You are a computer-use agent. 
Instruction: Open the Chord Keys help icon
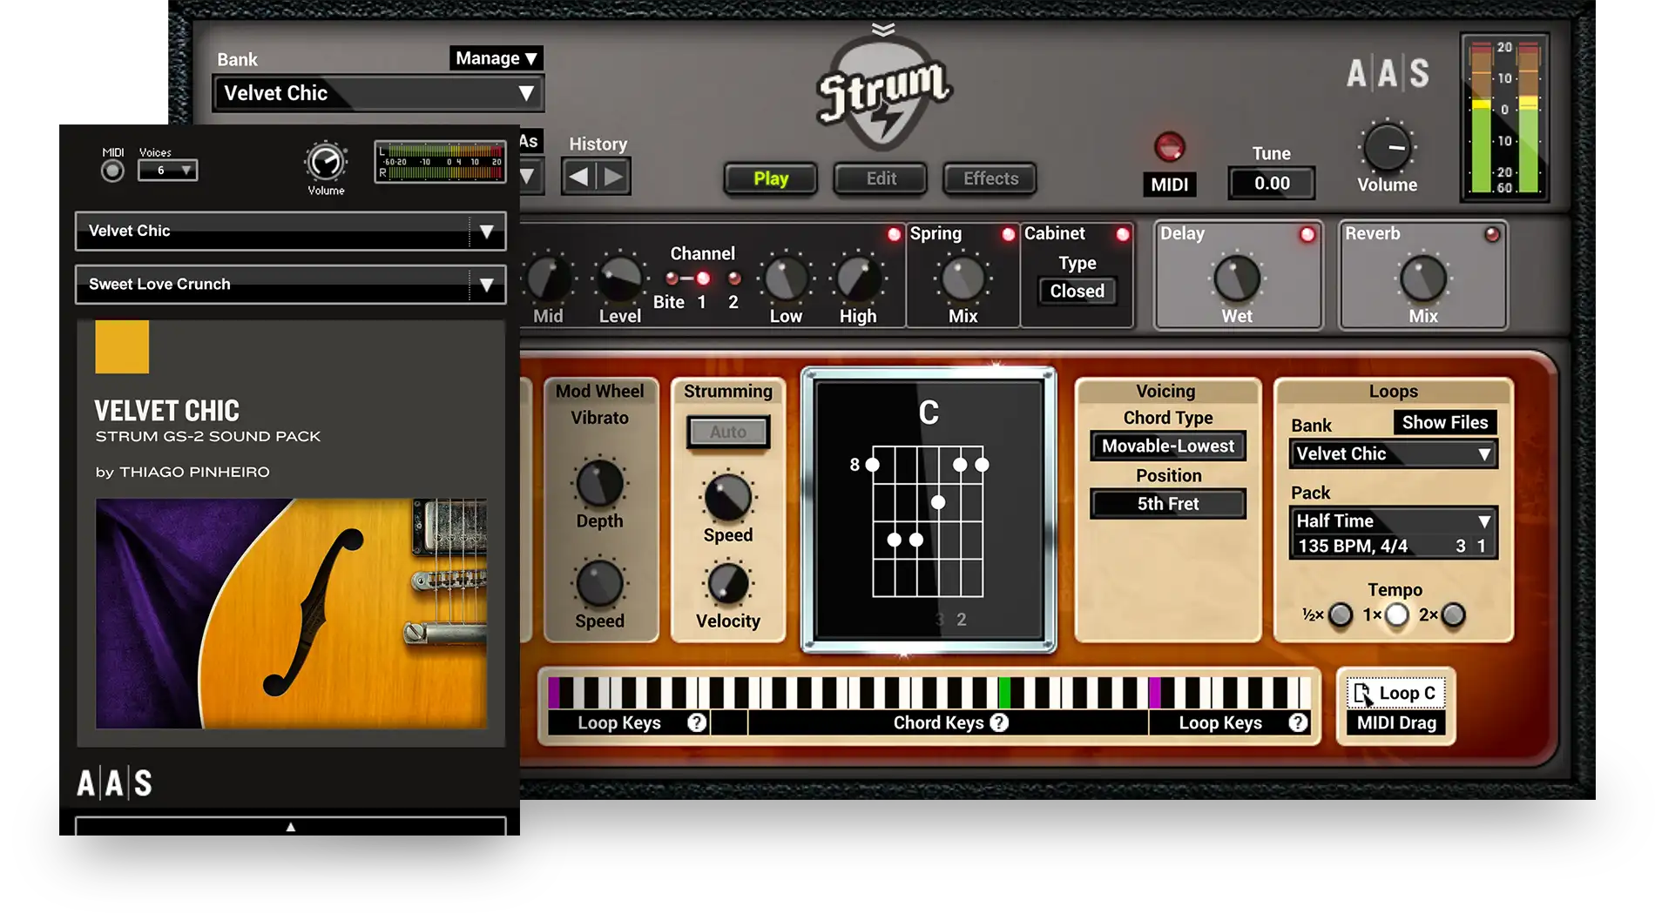pos(999,722)
